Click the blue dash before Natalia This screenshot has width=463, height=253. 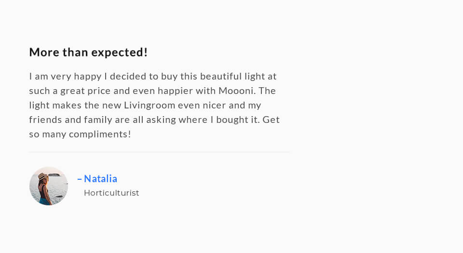pos(80,179)
